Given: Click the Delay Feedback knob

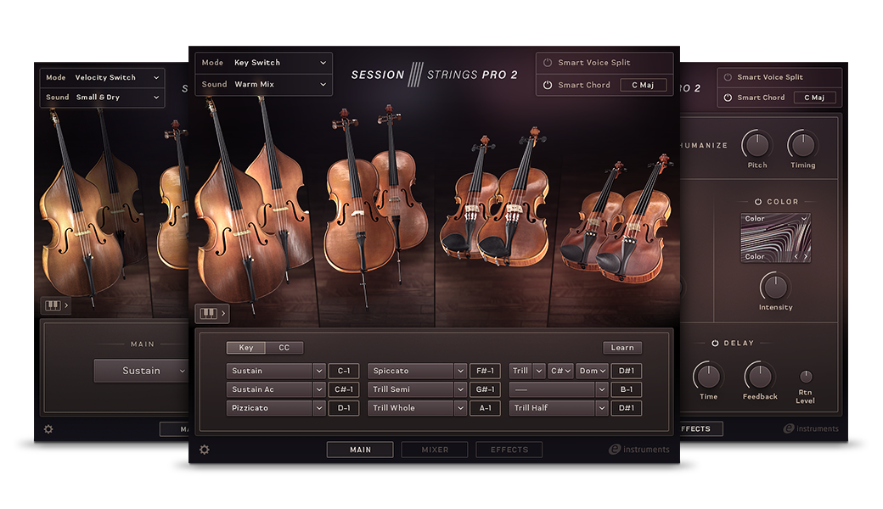Looking at the screenshot, I should click(x=760, y=376).
